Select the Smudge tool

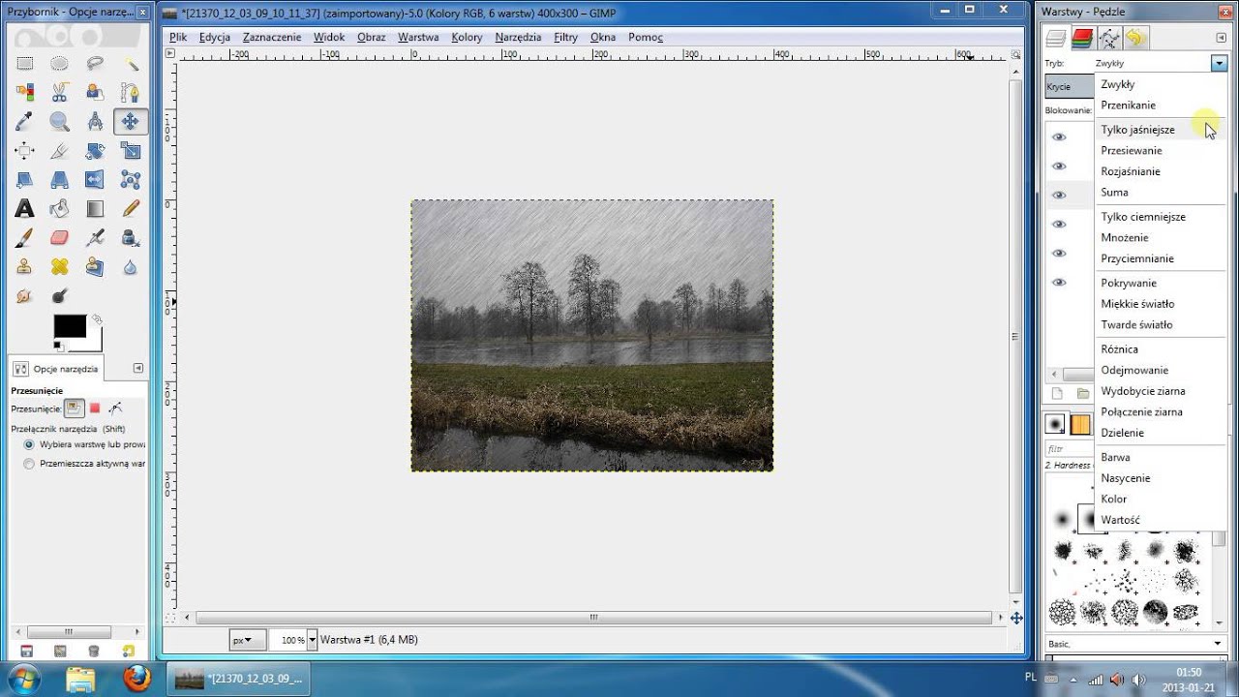pyautogui.click(x=24, y=296)
